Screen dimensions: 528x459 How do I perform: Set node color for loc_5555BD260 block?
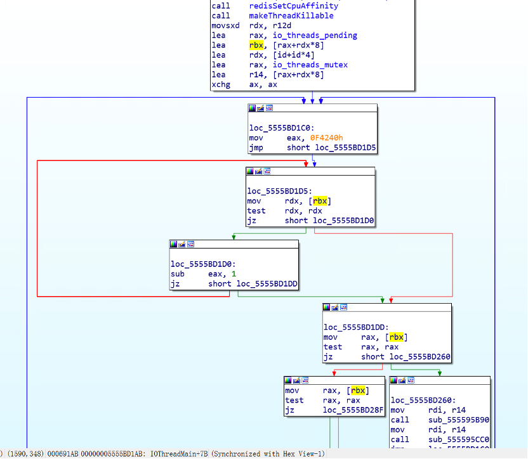coord(393,380)
